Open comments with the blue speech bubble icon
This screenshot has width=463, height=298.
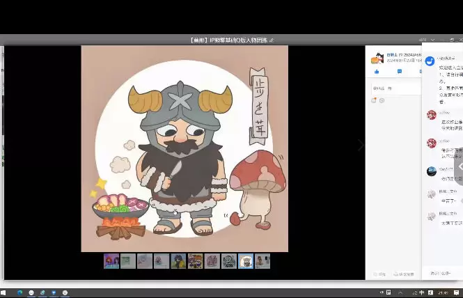click(x=400, y=72)
